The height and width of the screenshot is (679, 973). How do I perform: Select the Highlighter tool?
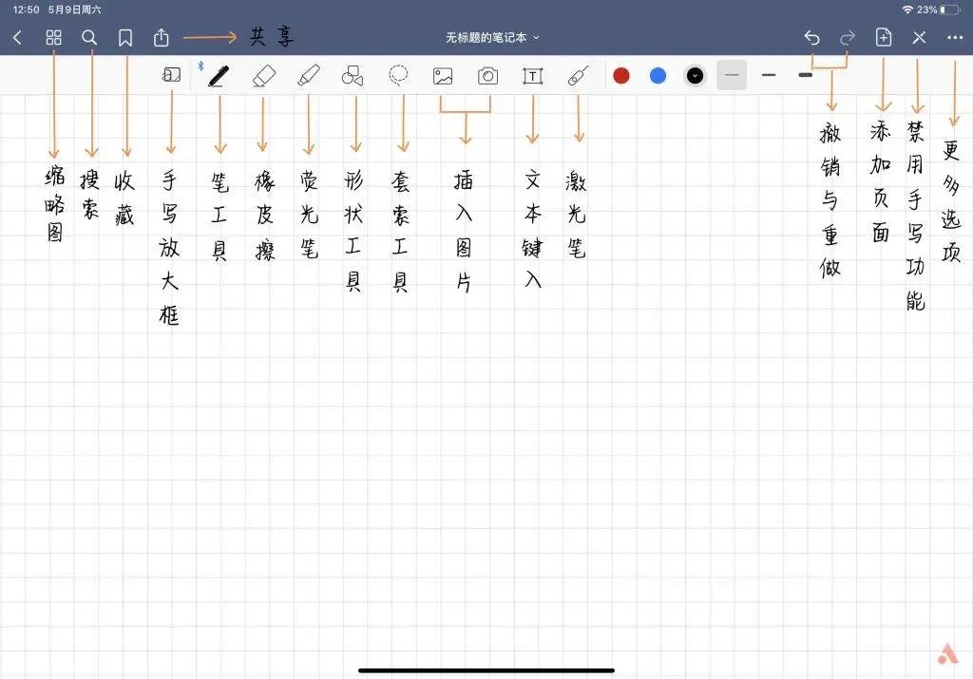pos(309,76)
